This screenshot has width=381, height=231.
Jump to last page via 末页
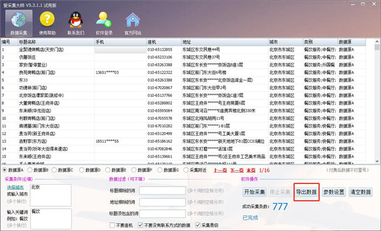pos(251,170)
